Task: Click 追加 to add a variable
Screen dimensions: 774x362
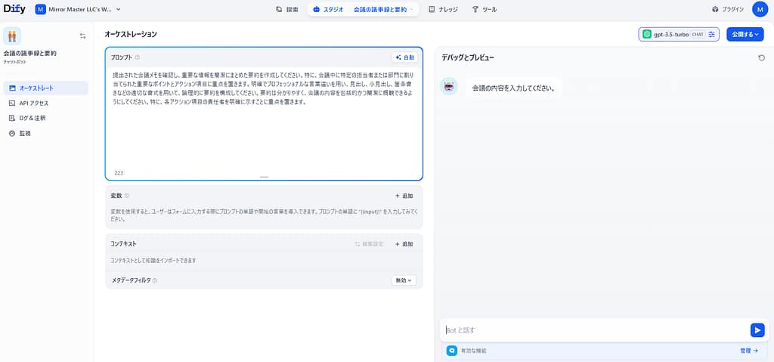Action: [x=404, y=196]
